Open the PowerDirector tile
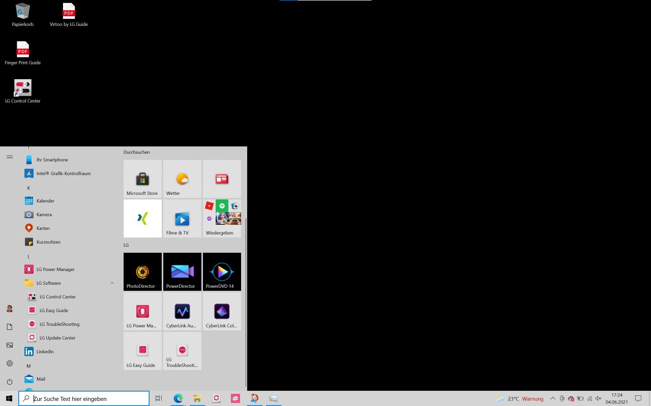 pyautogui.click(x=182, y=272)
